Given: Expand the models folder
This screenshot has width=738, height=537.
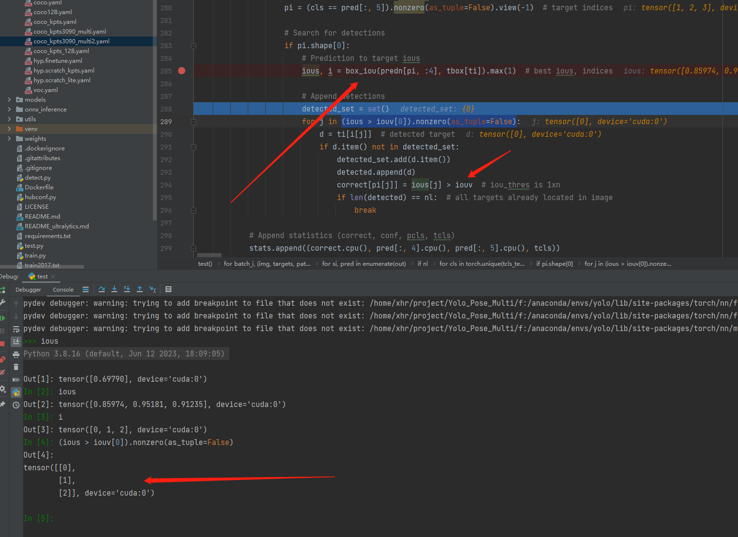Looking at the screenshot, I should (x=9, y=99).
